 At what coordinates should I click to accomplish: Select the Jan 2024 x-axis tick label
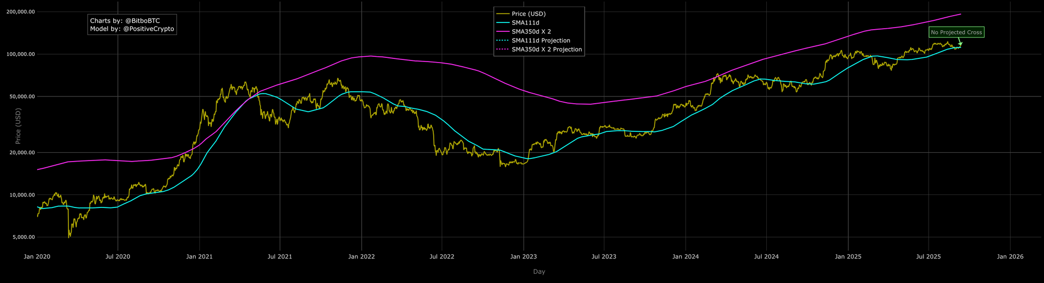pos(685,256)
